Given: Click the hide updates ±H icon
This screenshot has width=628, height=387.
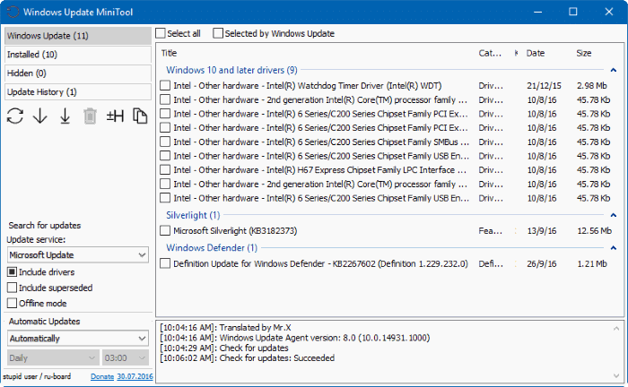Looking at the screenshot, I should click(x=115, y=116).
